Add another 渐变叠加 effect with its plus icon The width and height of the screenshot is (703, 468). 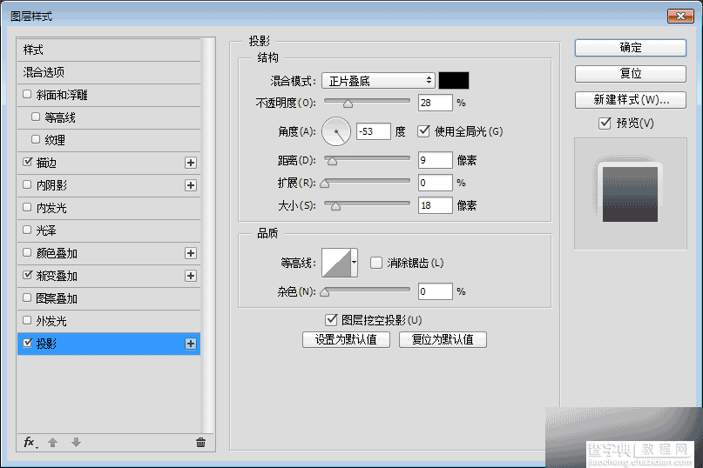[x=191, y=276]
